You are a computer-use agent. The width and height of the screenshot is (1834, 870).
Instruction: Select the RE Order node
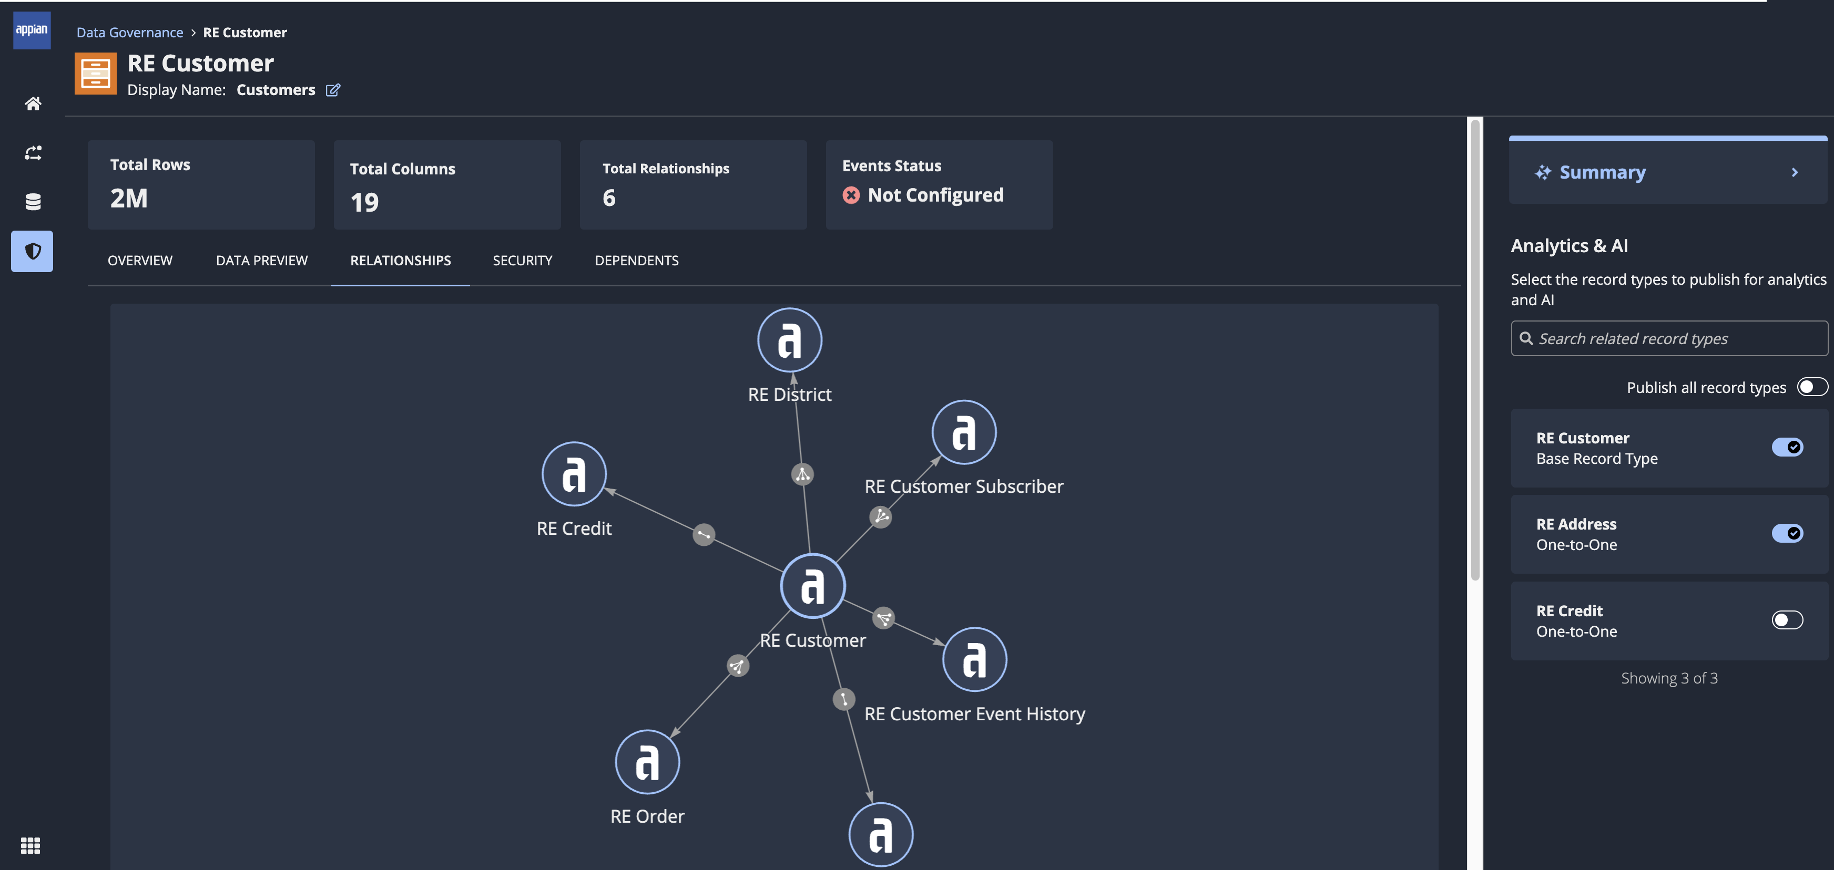point(647,762)
